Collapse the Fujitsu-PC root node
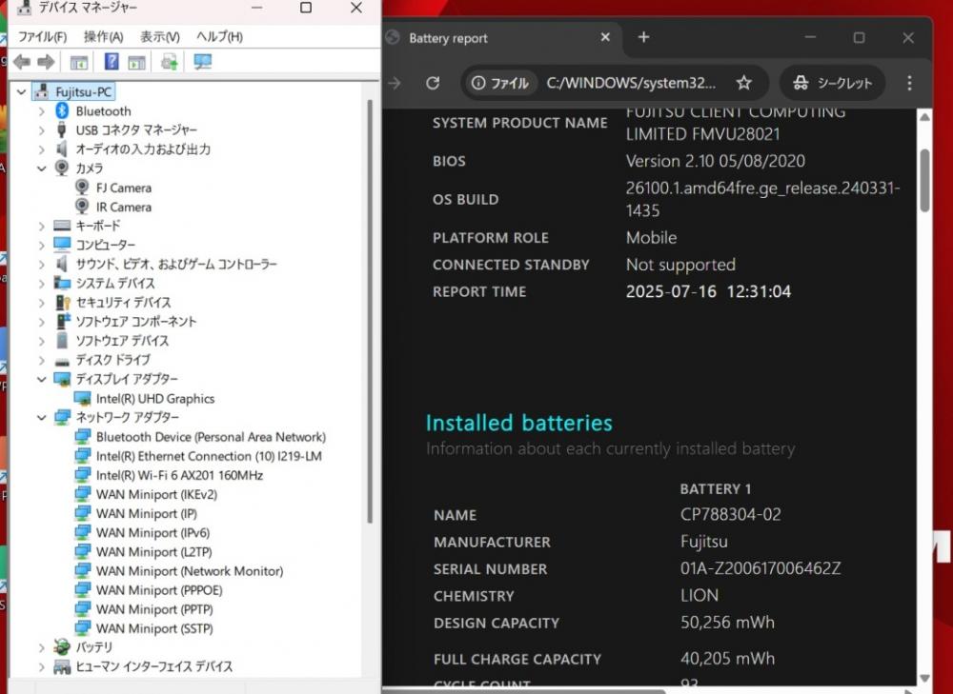This screenshot has height=694, width=953. pos(21,92)
